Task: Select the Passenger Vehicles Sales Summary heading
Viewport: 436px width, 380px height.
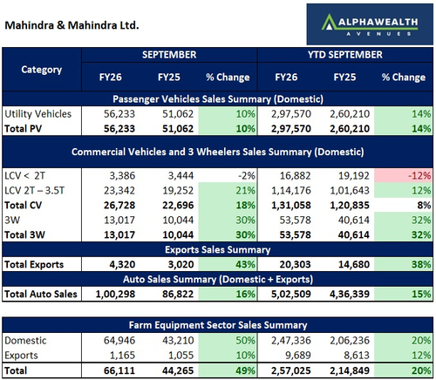Action: pyautogui.click(x=218, y=99)
